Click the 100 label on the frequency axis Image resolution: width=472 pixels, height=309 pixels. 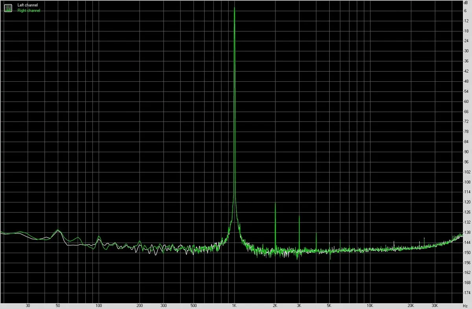99,305
